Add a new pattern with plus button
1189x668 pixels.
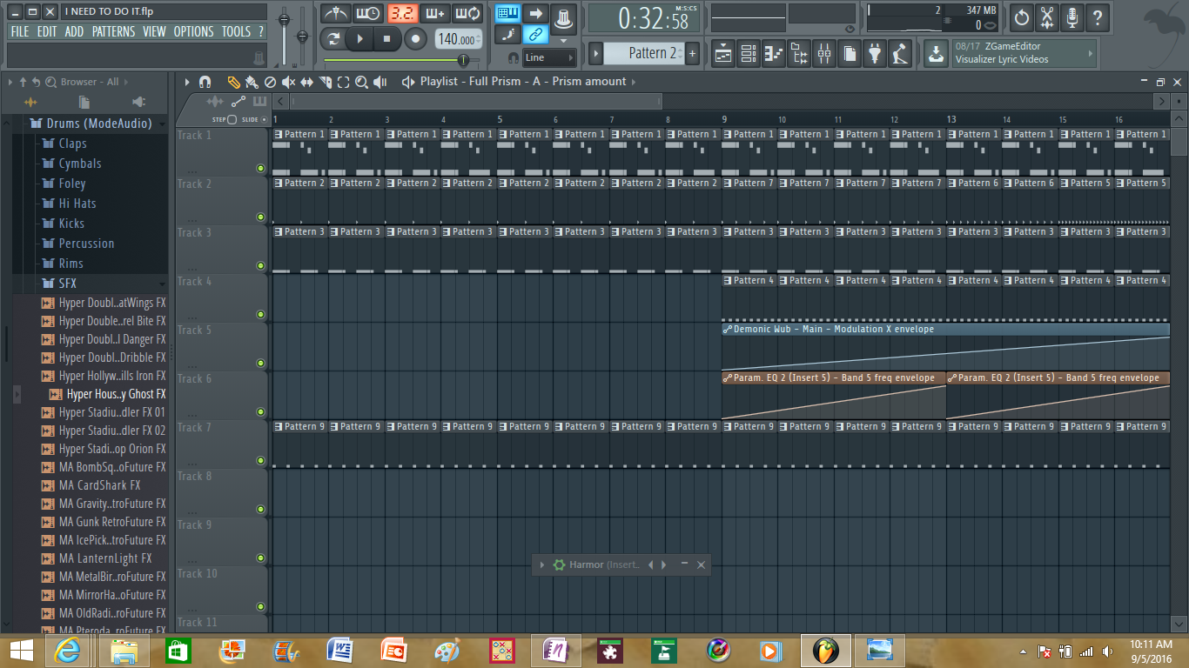click(693, 53)
